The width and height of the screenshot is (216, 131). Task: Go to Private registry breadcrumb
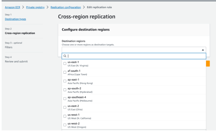(x=35, y=7)
